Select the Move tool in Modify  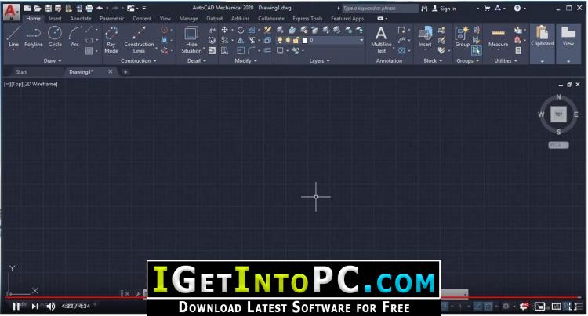coord(225,30)
